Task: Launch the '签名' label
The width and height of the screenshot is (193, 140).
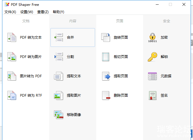Action: 164,95
